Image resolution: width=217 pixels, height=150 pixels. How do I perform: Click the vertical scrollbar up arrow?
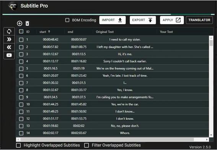point(211,37)
